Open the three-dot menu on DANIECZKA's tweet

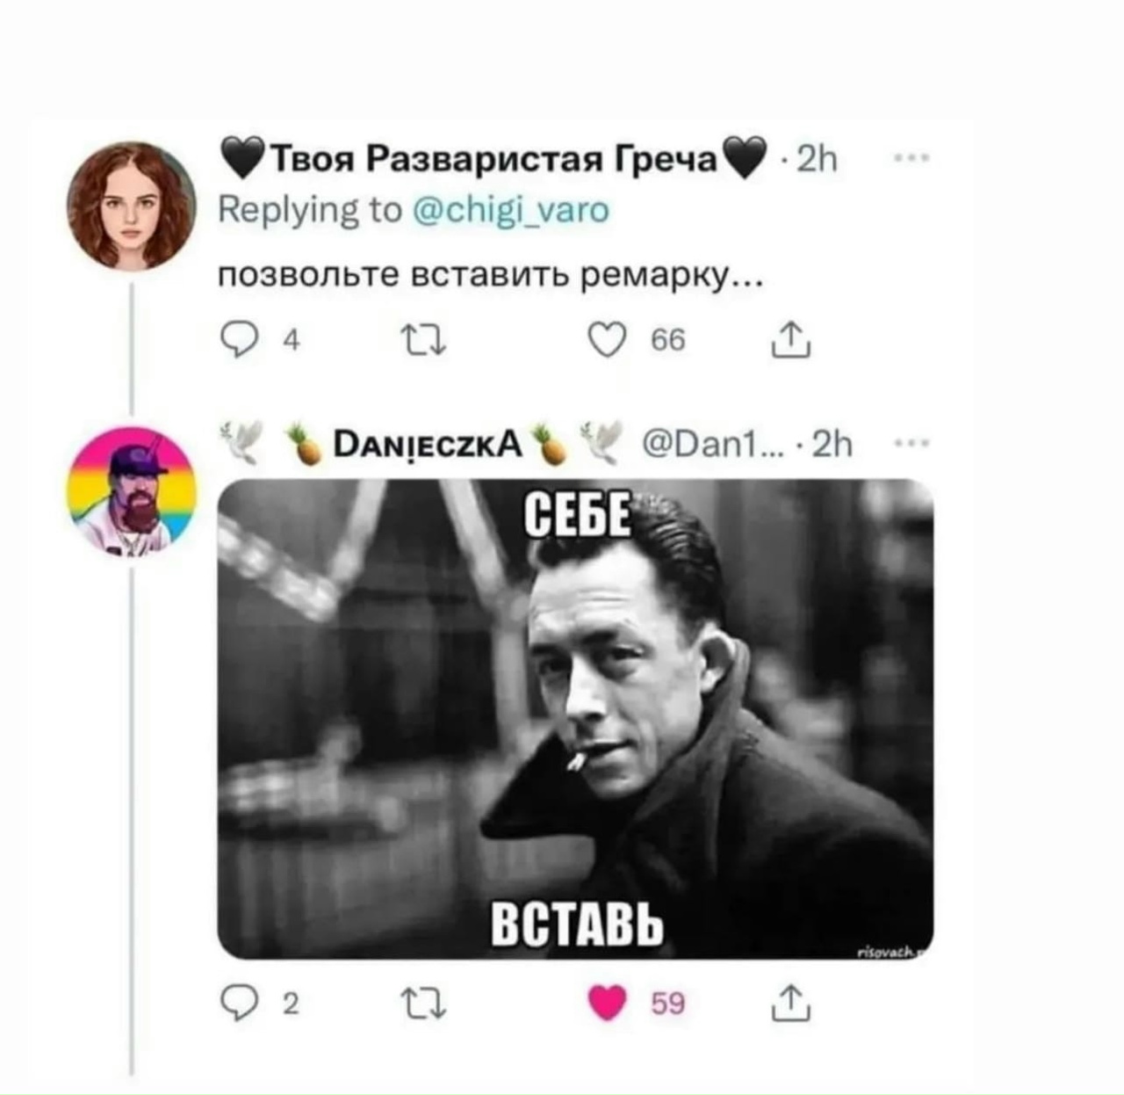[x=911, y=444]
